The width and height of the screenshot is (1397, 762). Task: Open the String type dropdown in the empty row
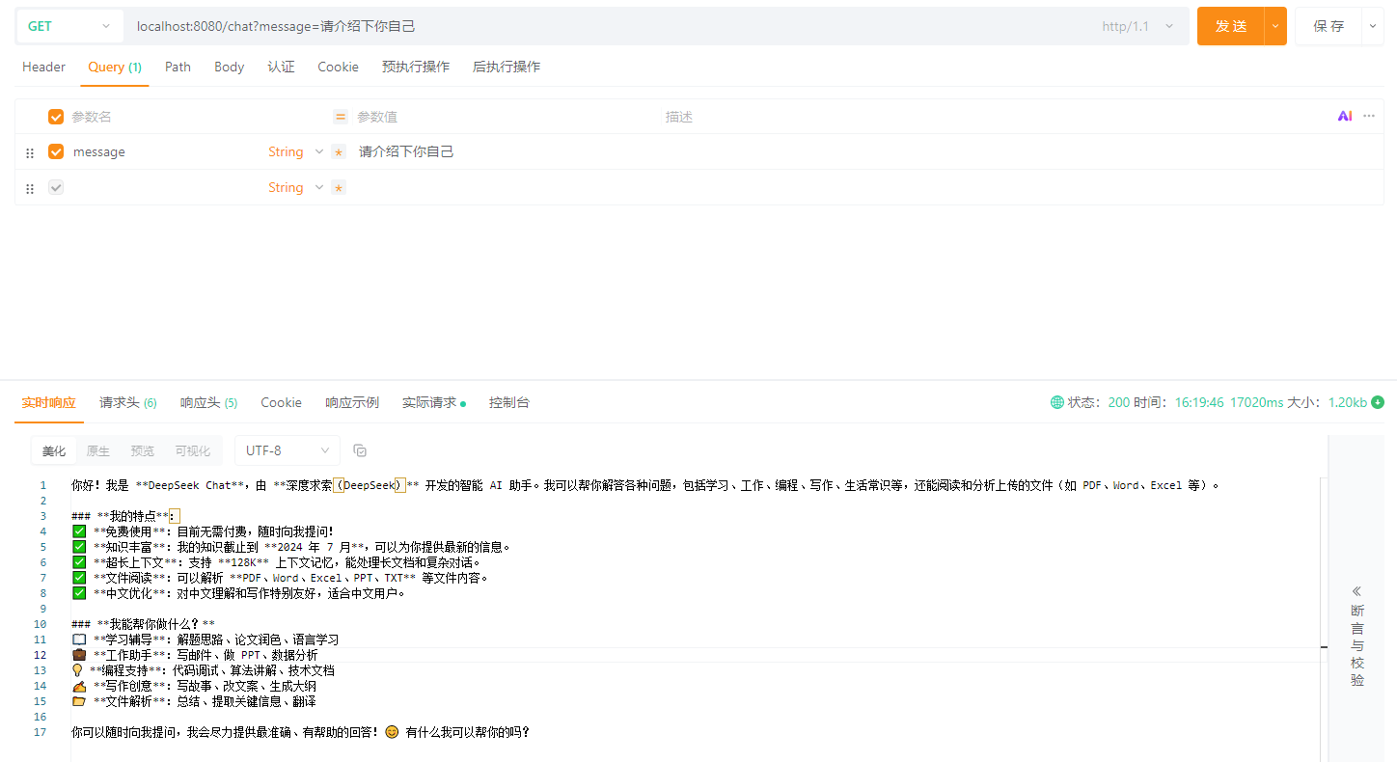click(295, 187)
